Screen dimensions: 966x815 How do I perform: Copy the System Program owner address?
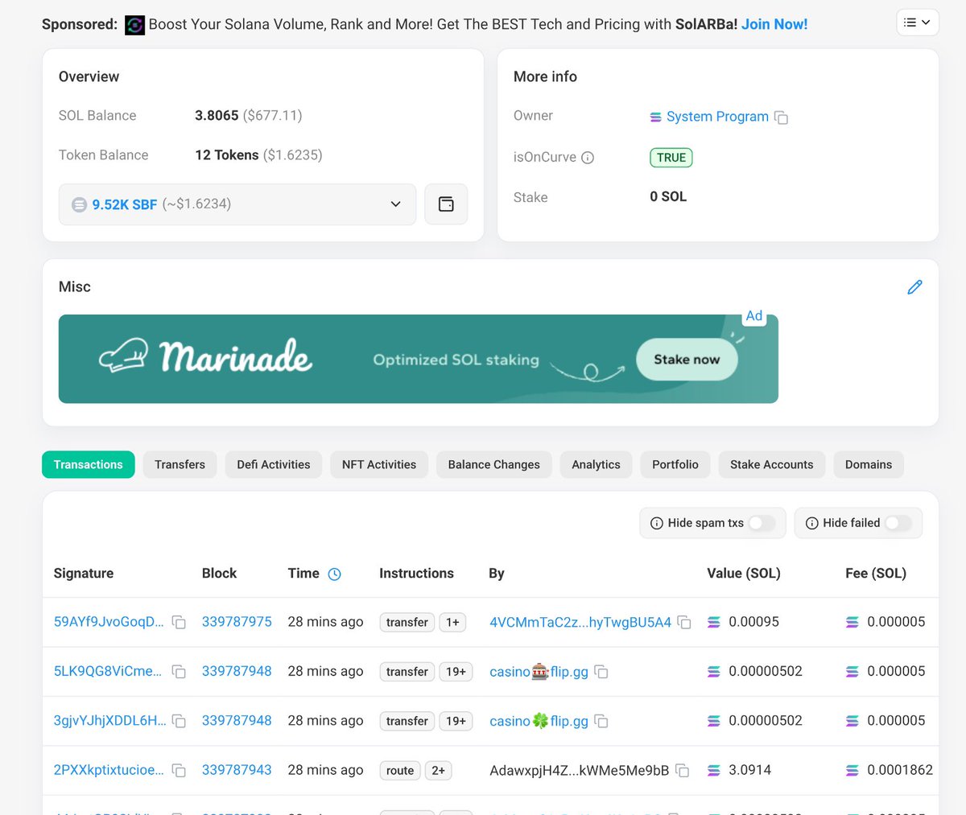(781, 117)
